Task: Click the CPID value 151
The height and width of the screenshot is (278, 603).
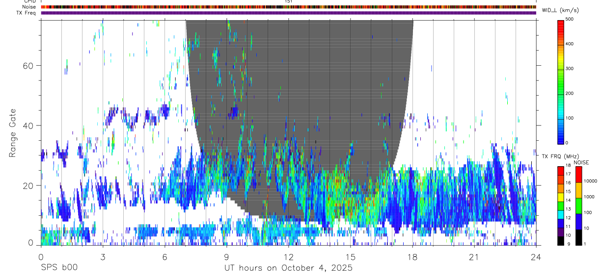Action: (x=289, y=1)
